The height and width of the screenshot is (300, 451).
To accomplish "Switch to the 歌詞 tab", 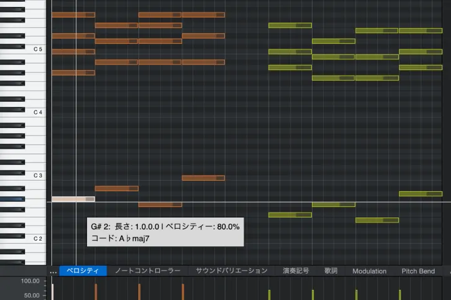I will pyautogui.click(x=331, y=271).
